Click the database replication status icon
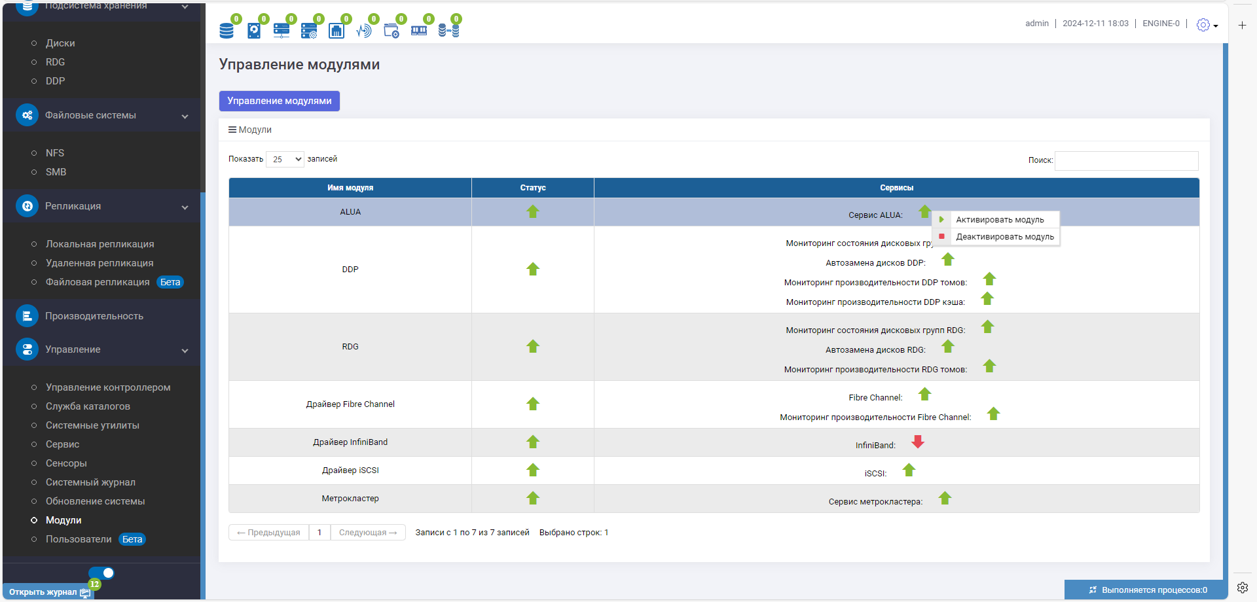The width and height of the screenshot is (1257, 602). pos(448,30)
